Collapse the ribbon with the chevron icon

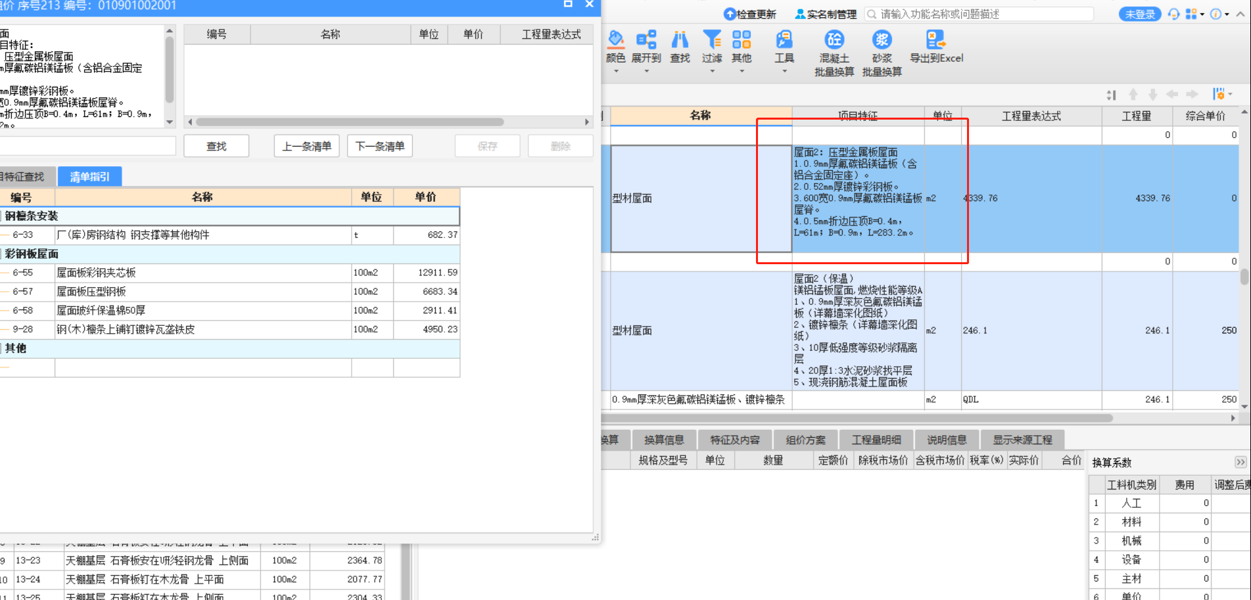[1240, 14]
